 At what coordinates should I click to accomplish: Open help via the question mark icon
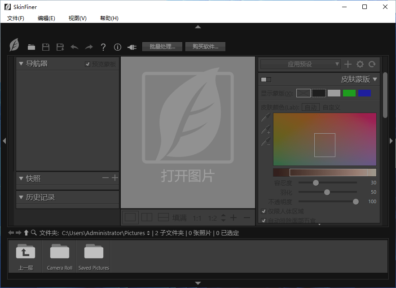pyautogui.click(x=103, y=47)
